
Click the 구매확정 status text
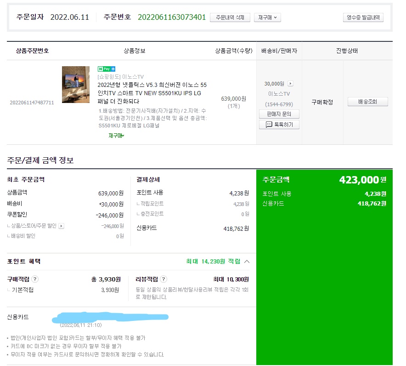[x=322, y=102]
